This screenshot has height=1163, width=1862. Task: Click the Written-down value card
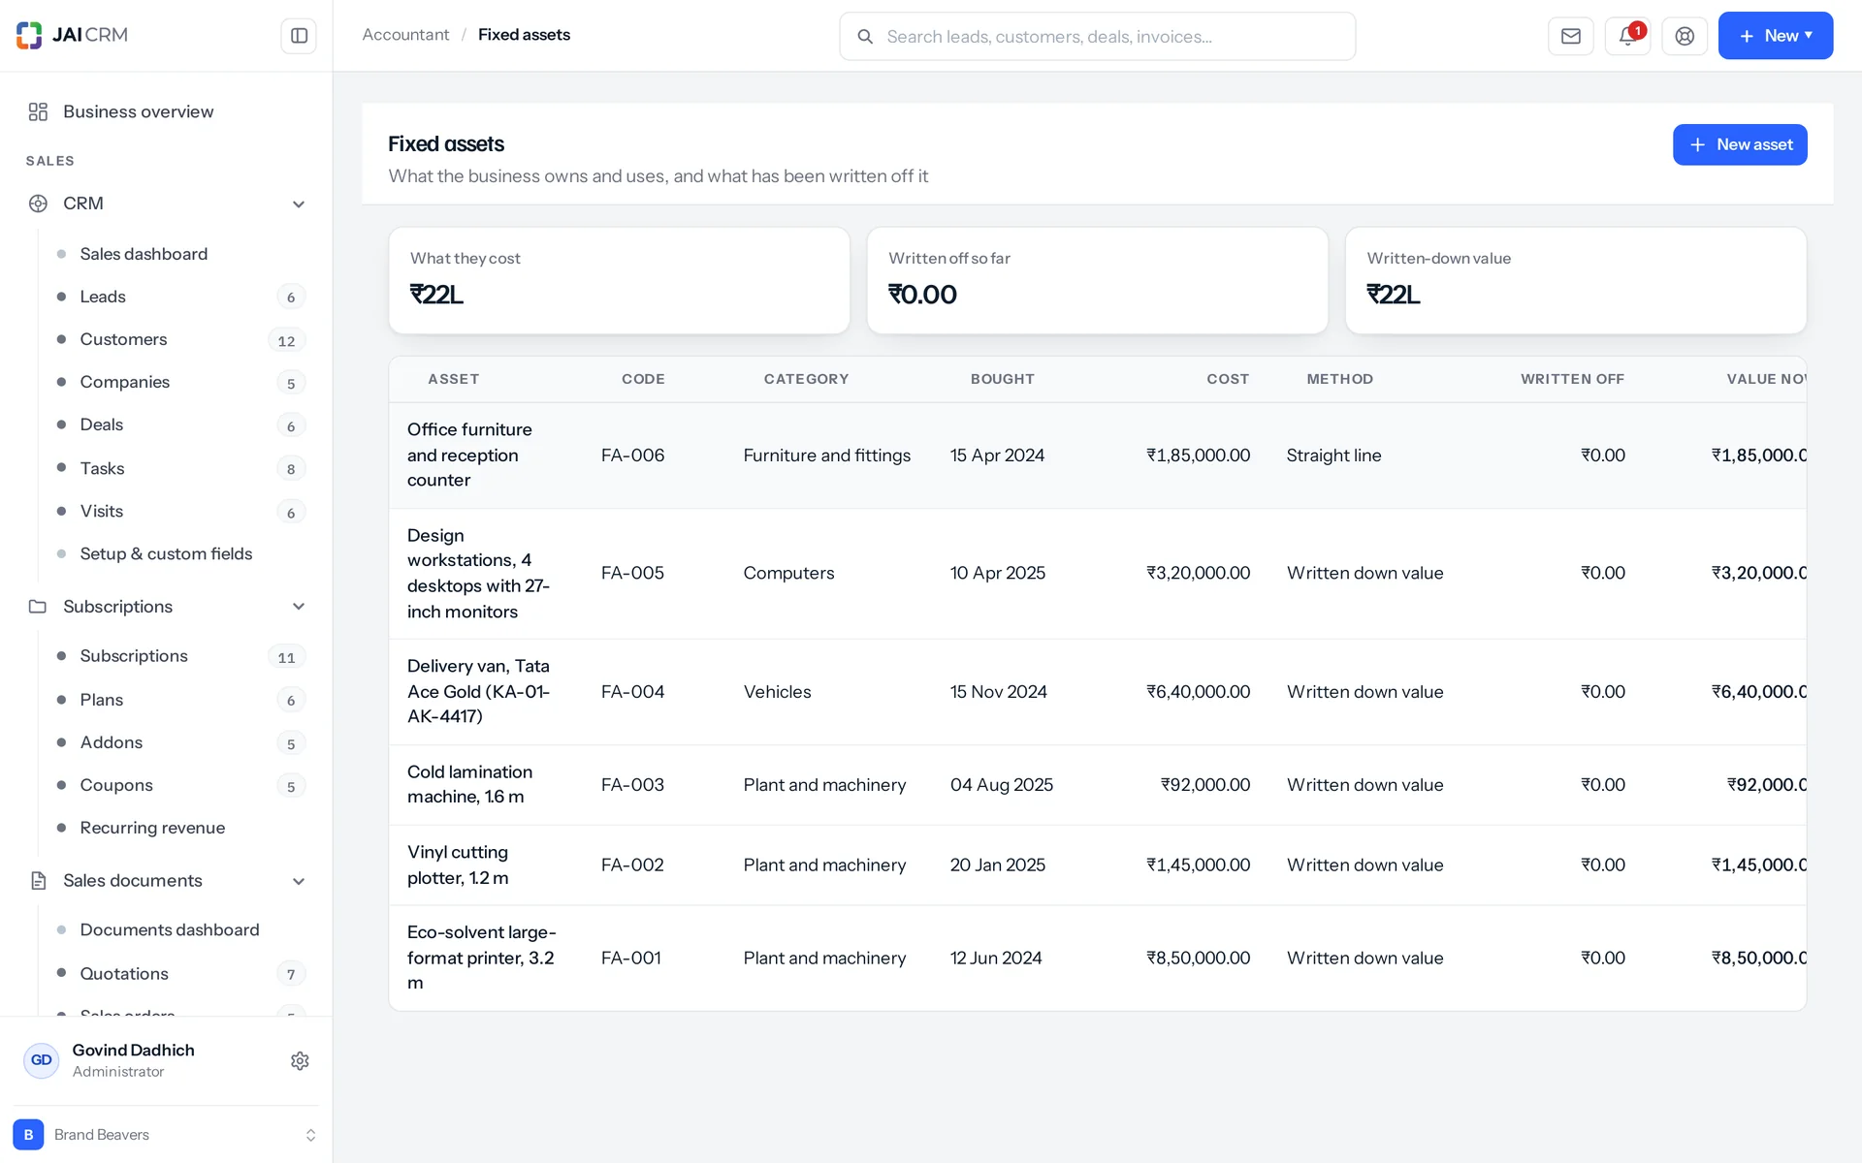coord(1575,280)
